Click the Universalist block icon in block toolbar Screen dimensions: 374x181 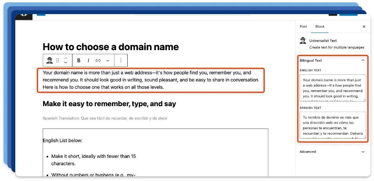pos(49,60)
